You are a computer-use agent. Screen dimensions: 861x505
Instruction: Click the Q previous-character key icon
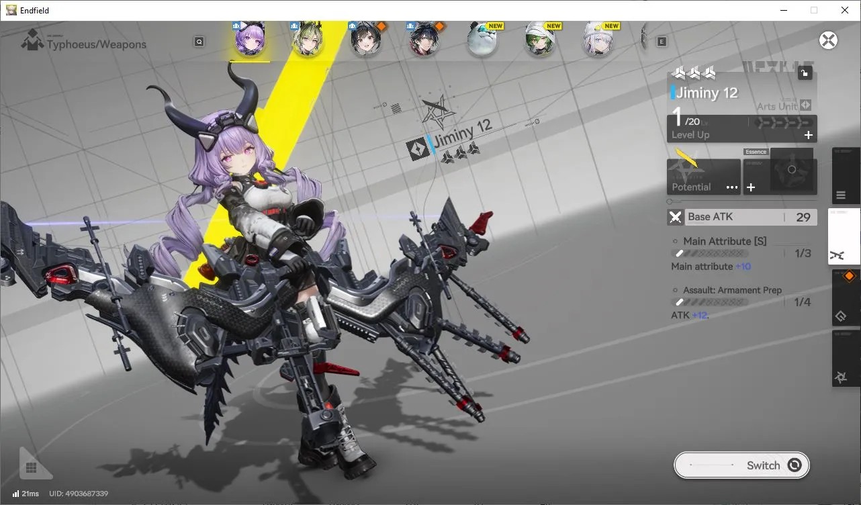click(199, 42)
